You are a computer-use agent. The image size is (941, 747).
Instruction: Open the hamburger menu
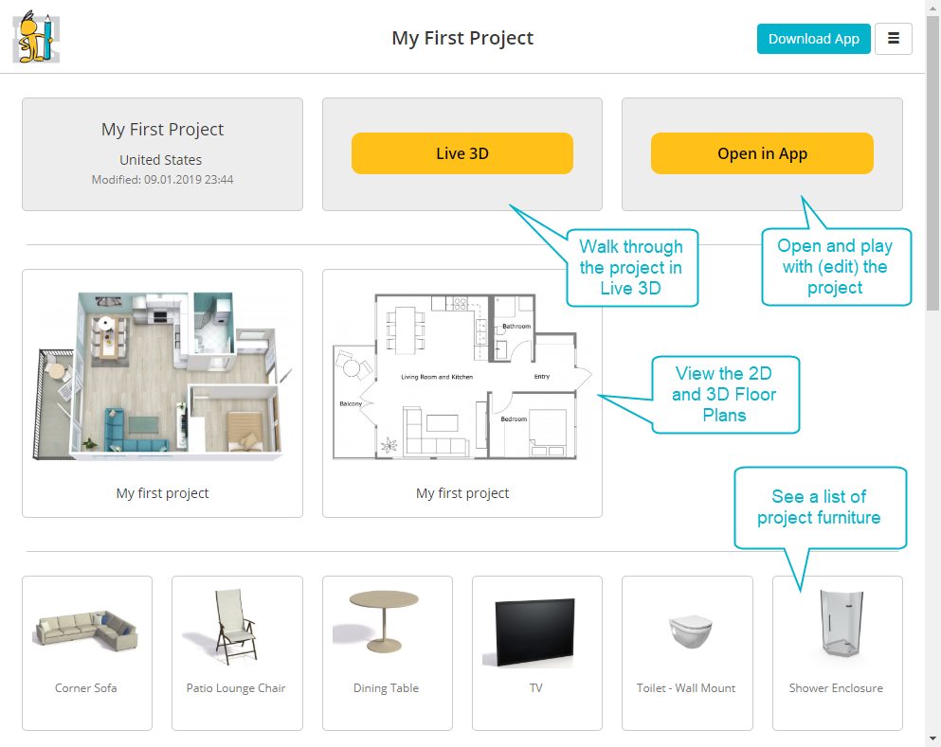(x=893, y=39)
